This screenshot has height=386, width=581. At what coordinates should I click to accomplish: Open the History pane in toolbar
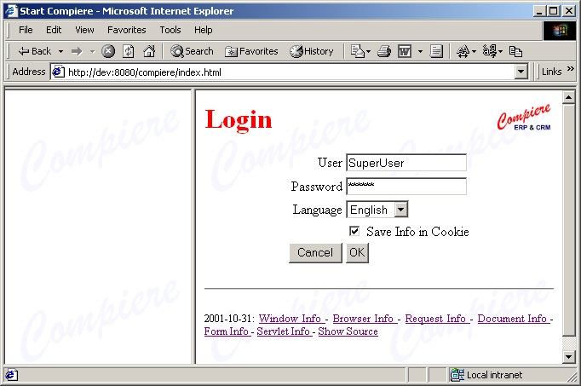coord(312,51)
